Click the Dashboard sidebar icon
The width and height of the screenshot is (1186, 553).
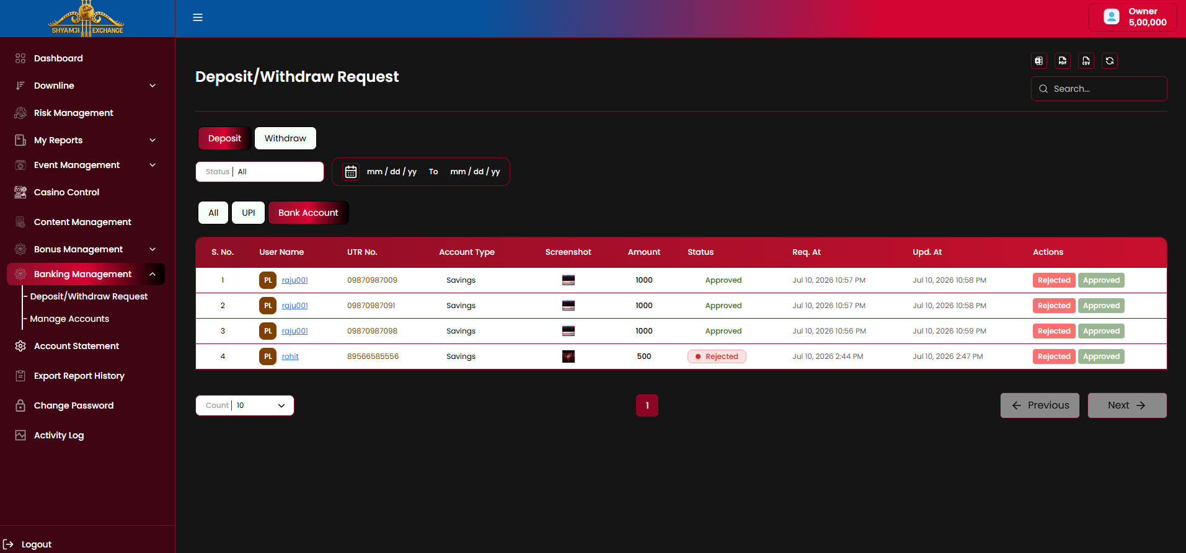(20, 58)
